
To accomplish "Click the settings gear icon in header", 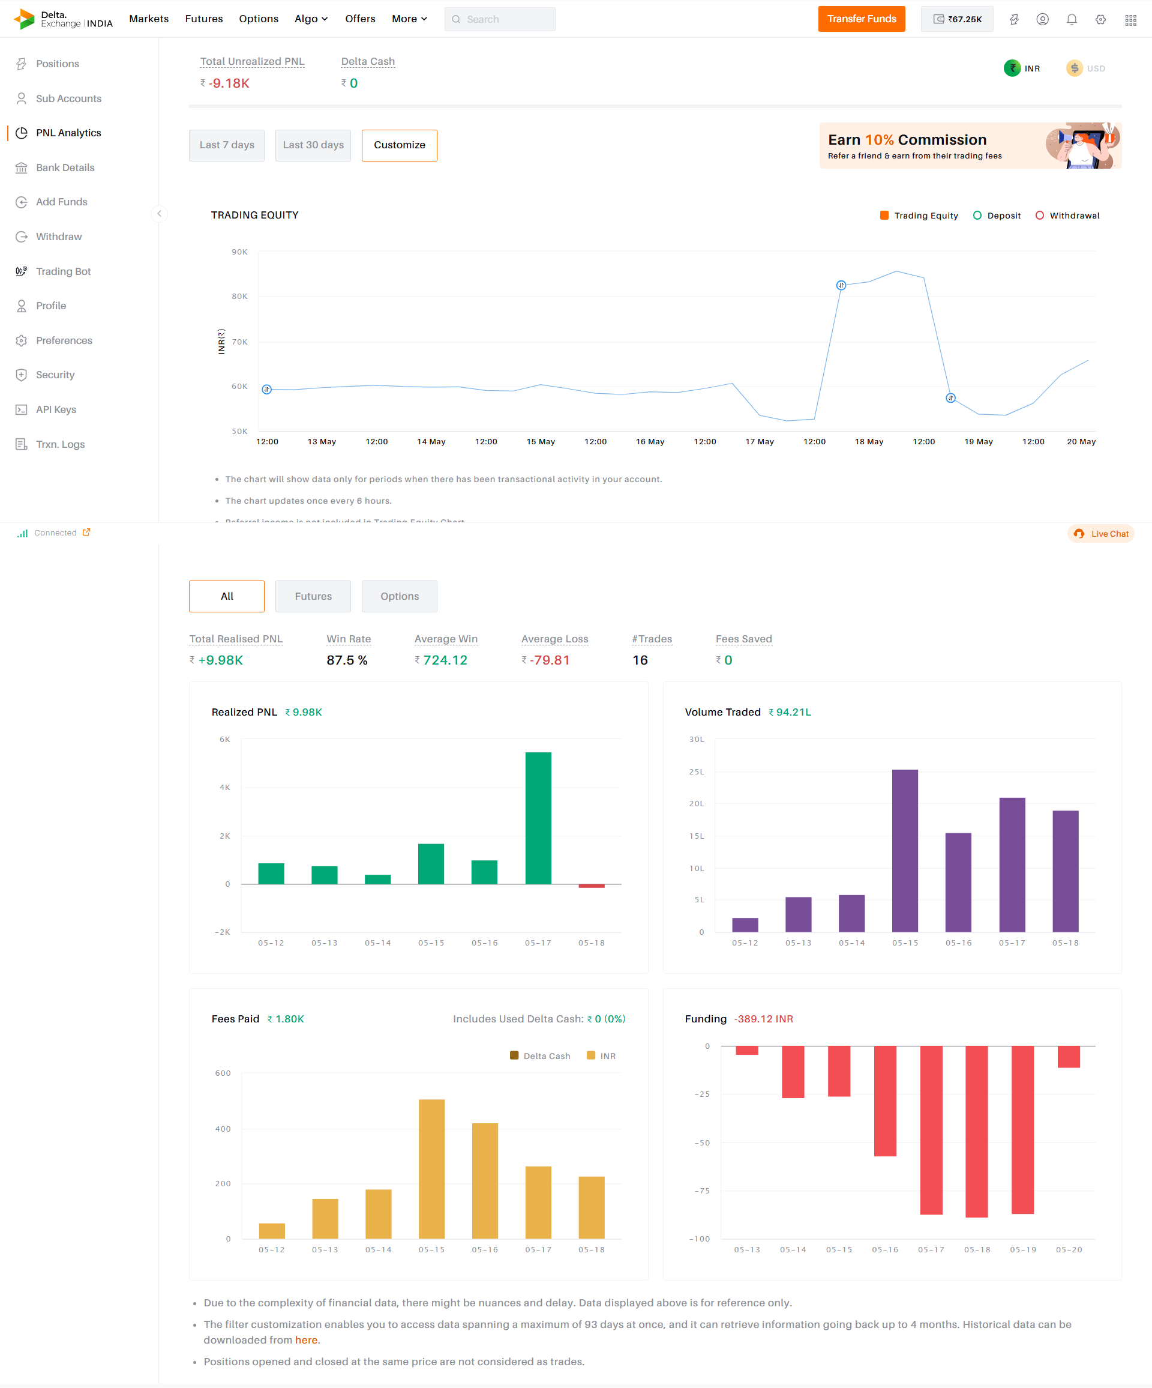I will (x=1100, y=19).
